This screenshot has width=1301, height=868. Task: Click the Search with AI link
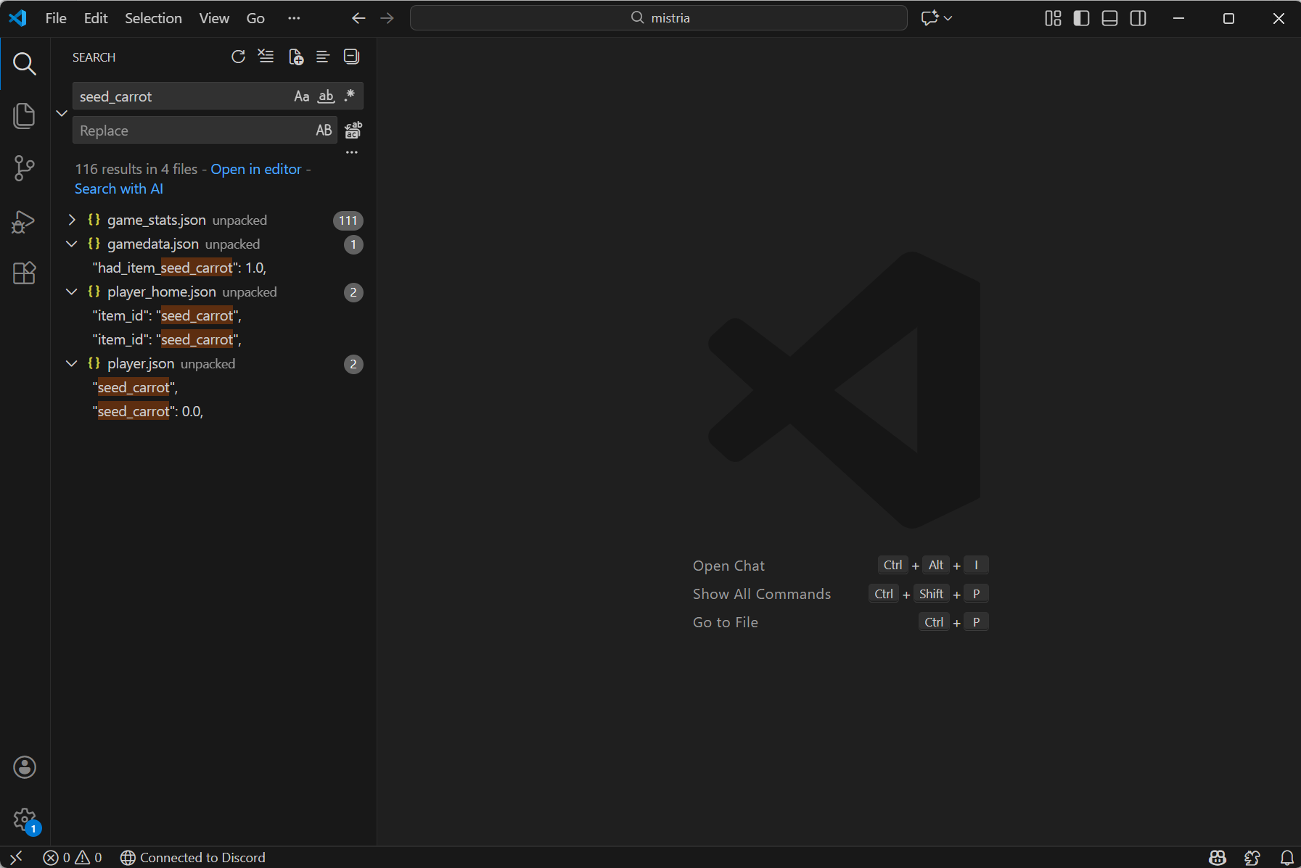(119, 189)
